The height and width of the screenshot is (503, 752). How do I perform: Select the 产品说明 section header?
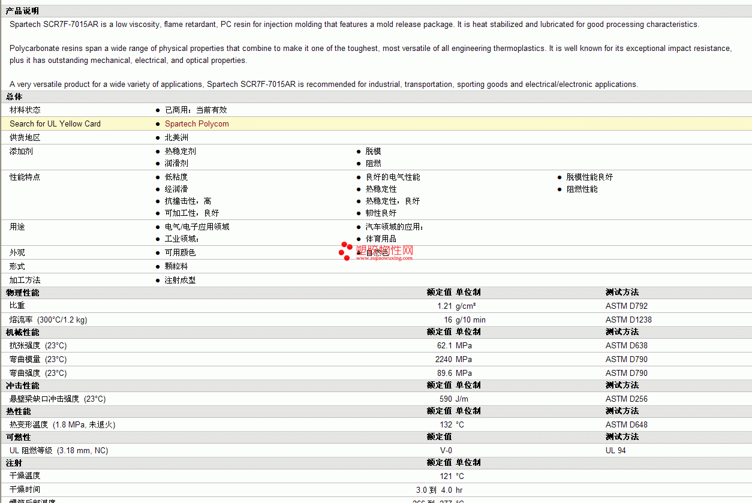pos(22,11)
